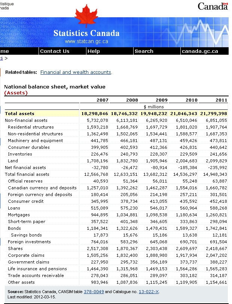This screenshot has height=304, width=232.
Task: Click the Net financial assets row label
Action: (25, 168)
